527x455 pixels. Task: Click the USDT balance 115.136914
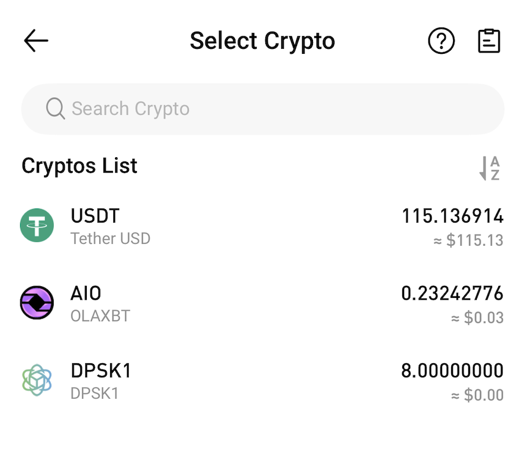pyautogui.click(x=452, y=216)
